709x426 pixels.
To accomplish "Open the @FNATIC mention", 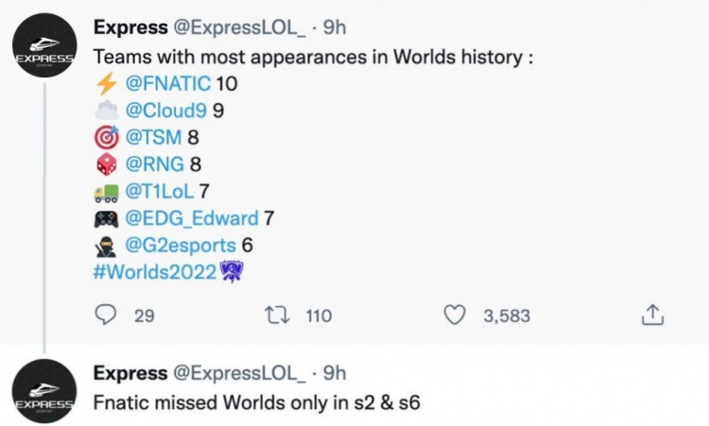I will tap(167, 83).
